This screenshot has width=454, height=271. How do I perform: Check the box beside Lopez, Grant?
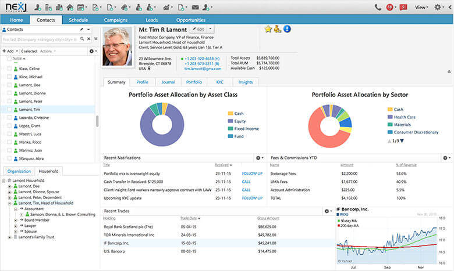pyautogui.click(x=9, y=126)
